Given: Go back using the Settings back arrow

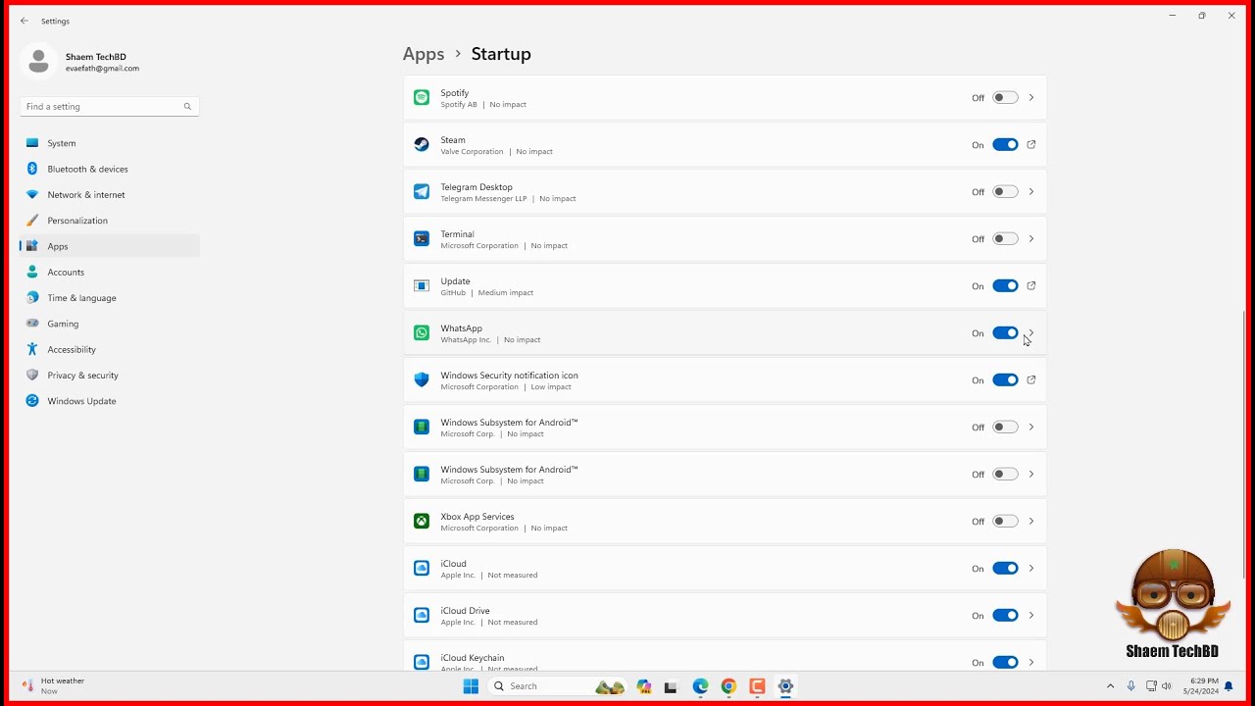Looking at the screenshot, I should (x=25, y=21).
